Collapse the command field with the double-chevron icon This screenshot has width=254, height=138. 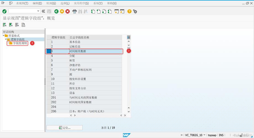43,11
